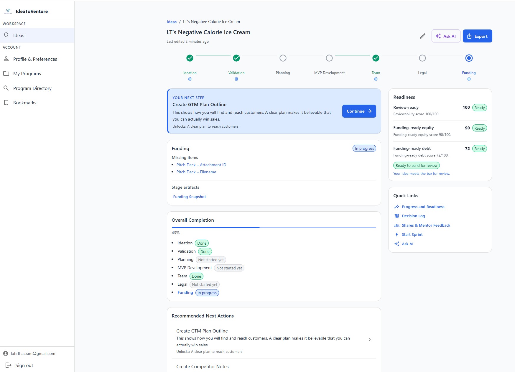Open Progress and Readiness link
The image size is (515, 372).
[423, 207]
